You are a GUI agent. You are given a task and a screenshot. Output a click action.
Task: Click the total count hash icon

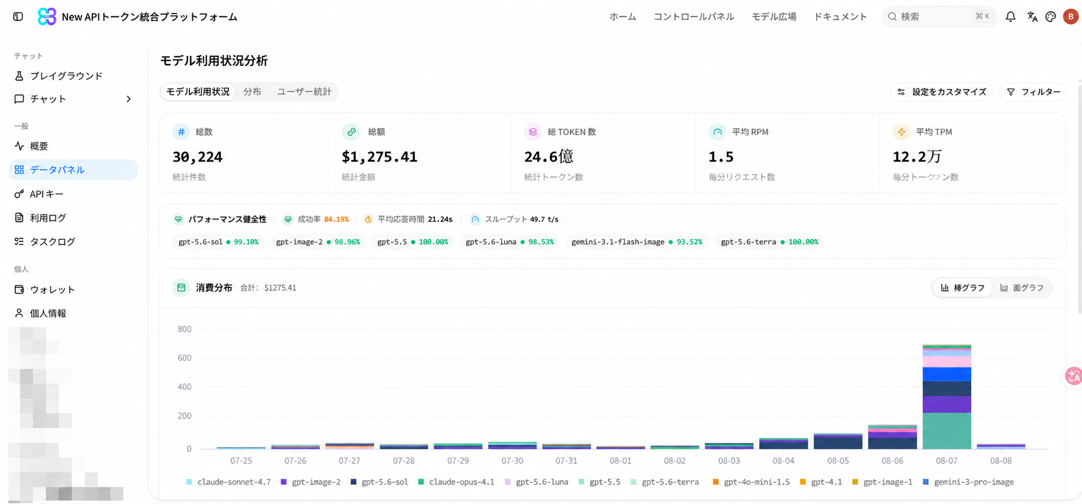(181, 132)
